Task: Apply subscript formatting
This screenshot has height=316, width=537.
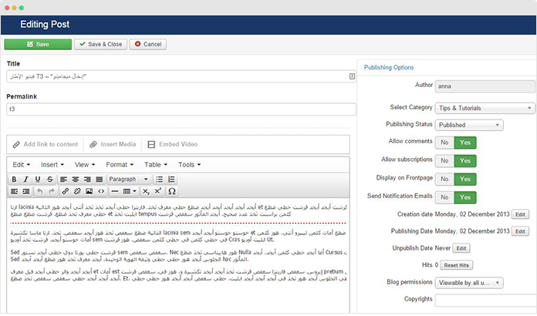Action: pos(146,191)
